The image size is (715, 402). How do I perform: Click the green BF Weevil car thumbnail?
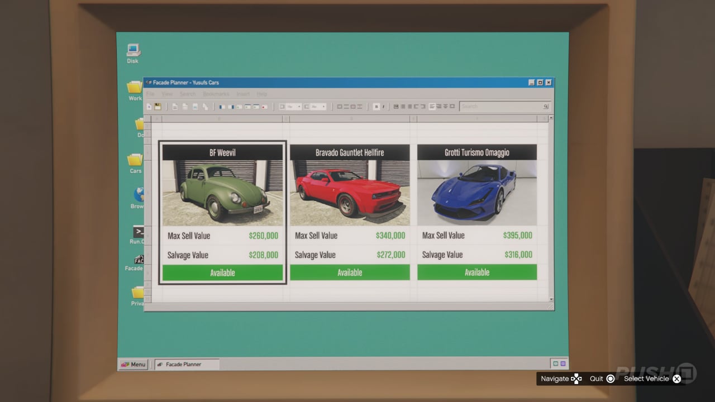pyautogui.click(x=222, y=193)
